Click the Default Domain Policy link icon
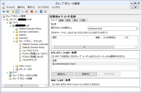The image size is (142, 93). tap(17, 29)
